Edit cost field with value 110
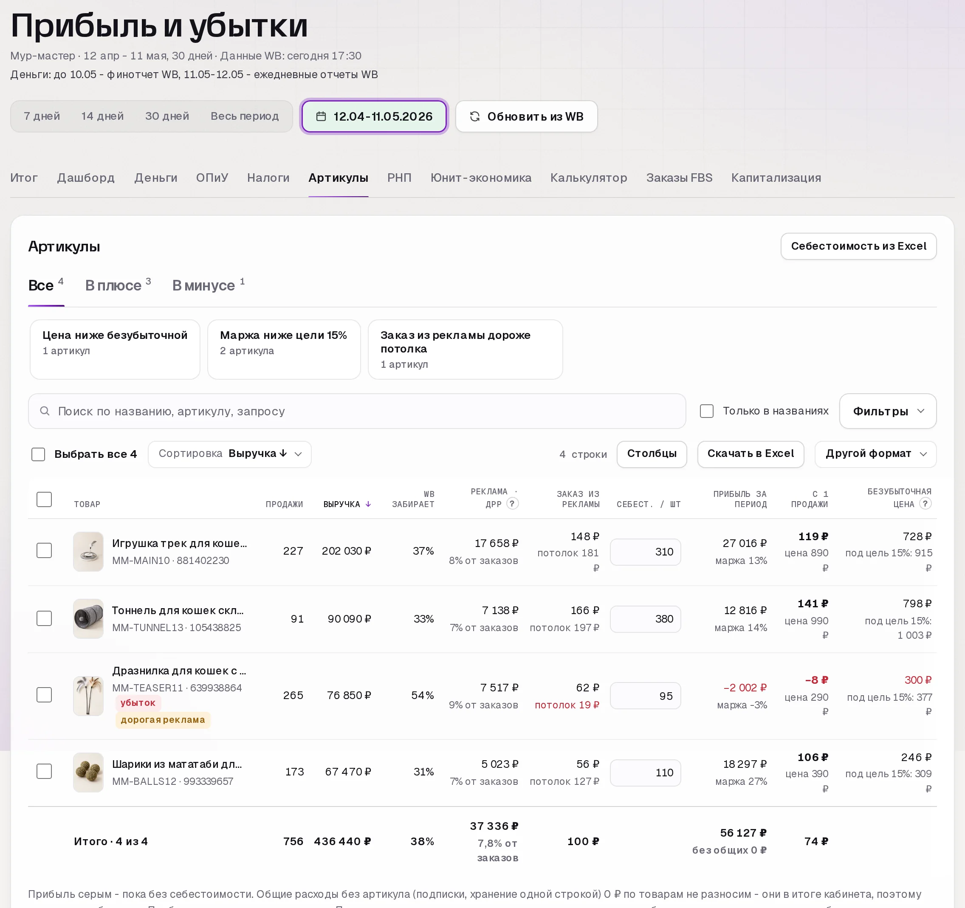The height and width of the screenshot is (908, 965). 645,773
